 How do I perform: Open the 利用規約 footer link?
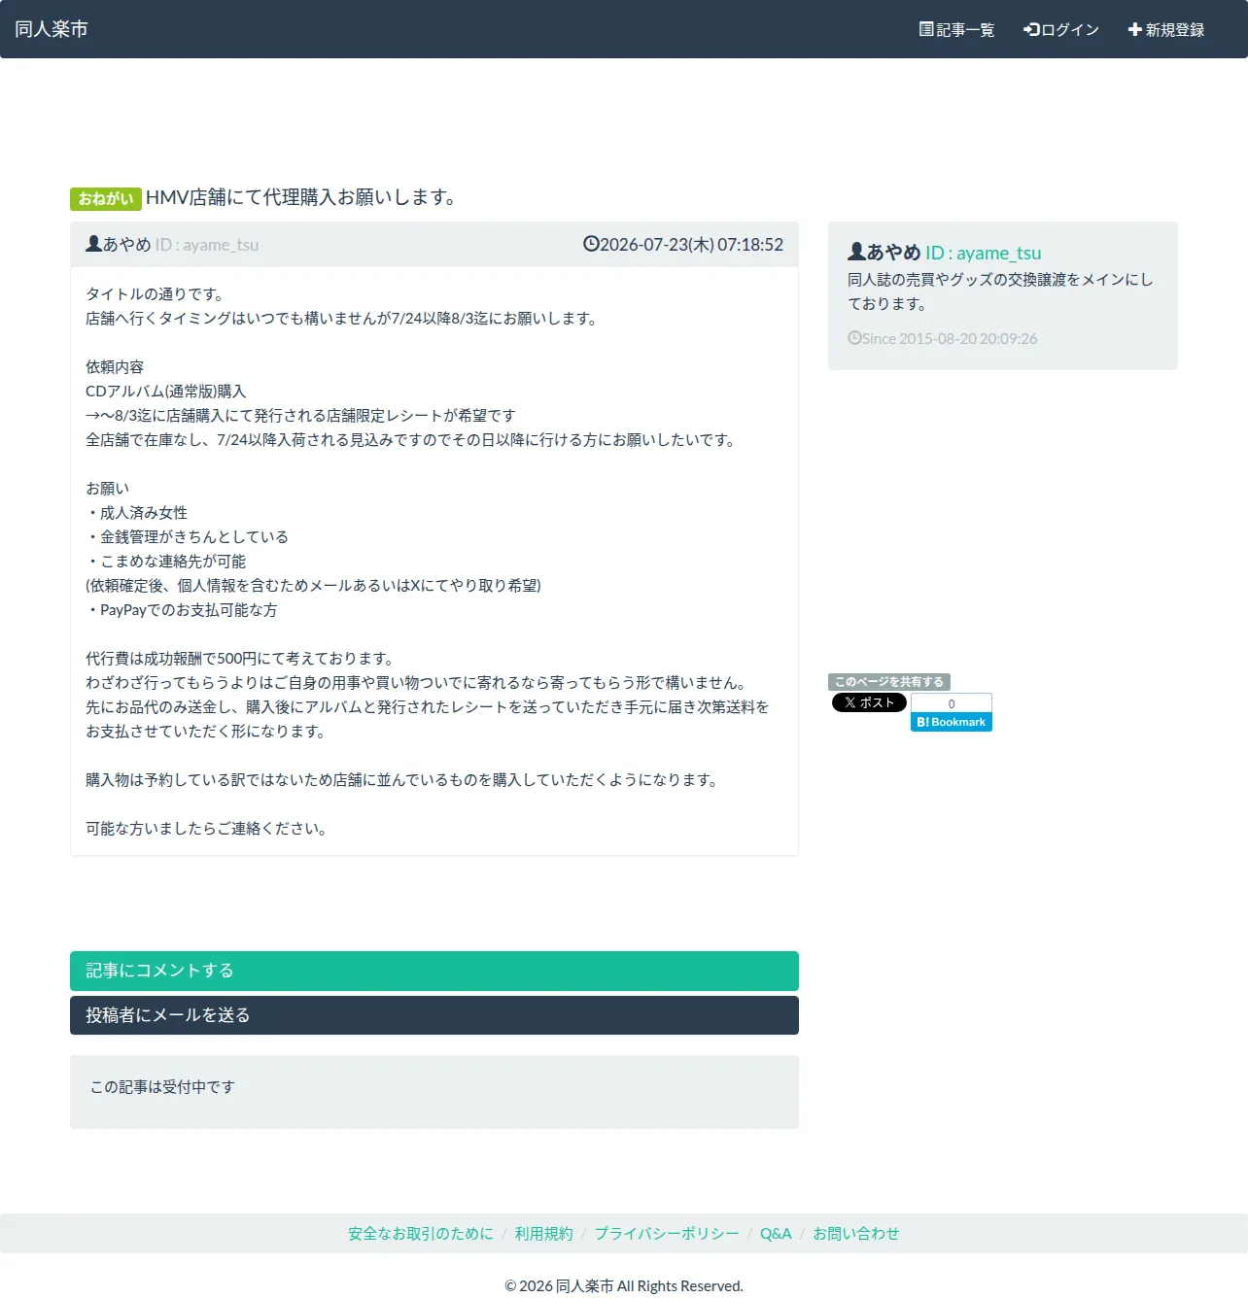click(x=544, y=1234)
